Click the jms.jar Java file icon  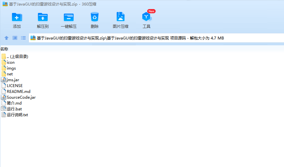4,80
